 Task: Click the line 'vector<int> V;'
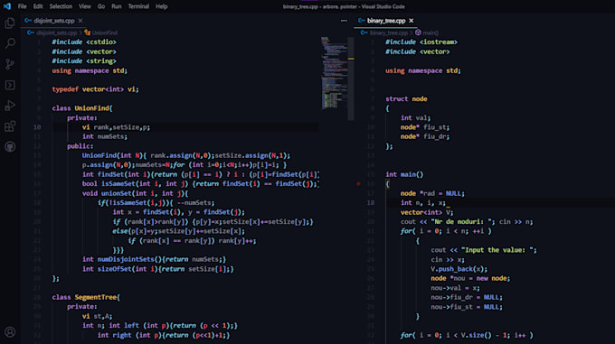427,212
